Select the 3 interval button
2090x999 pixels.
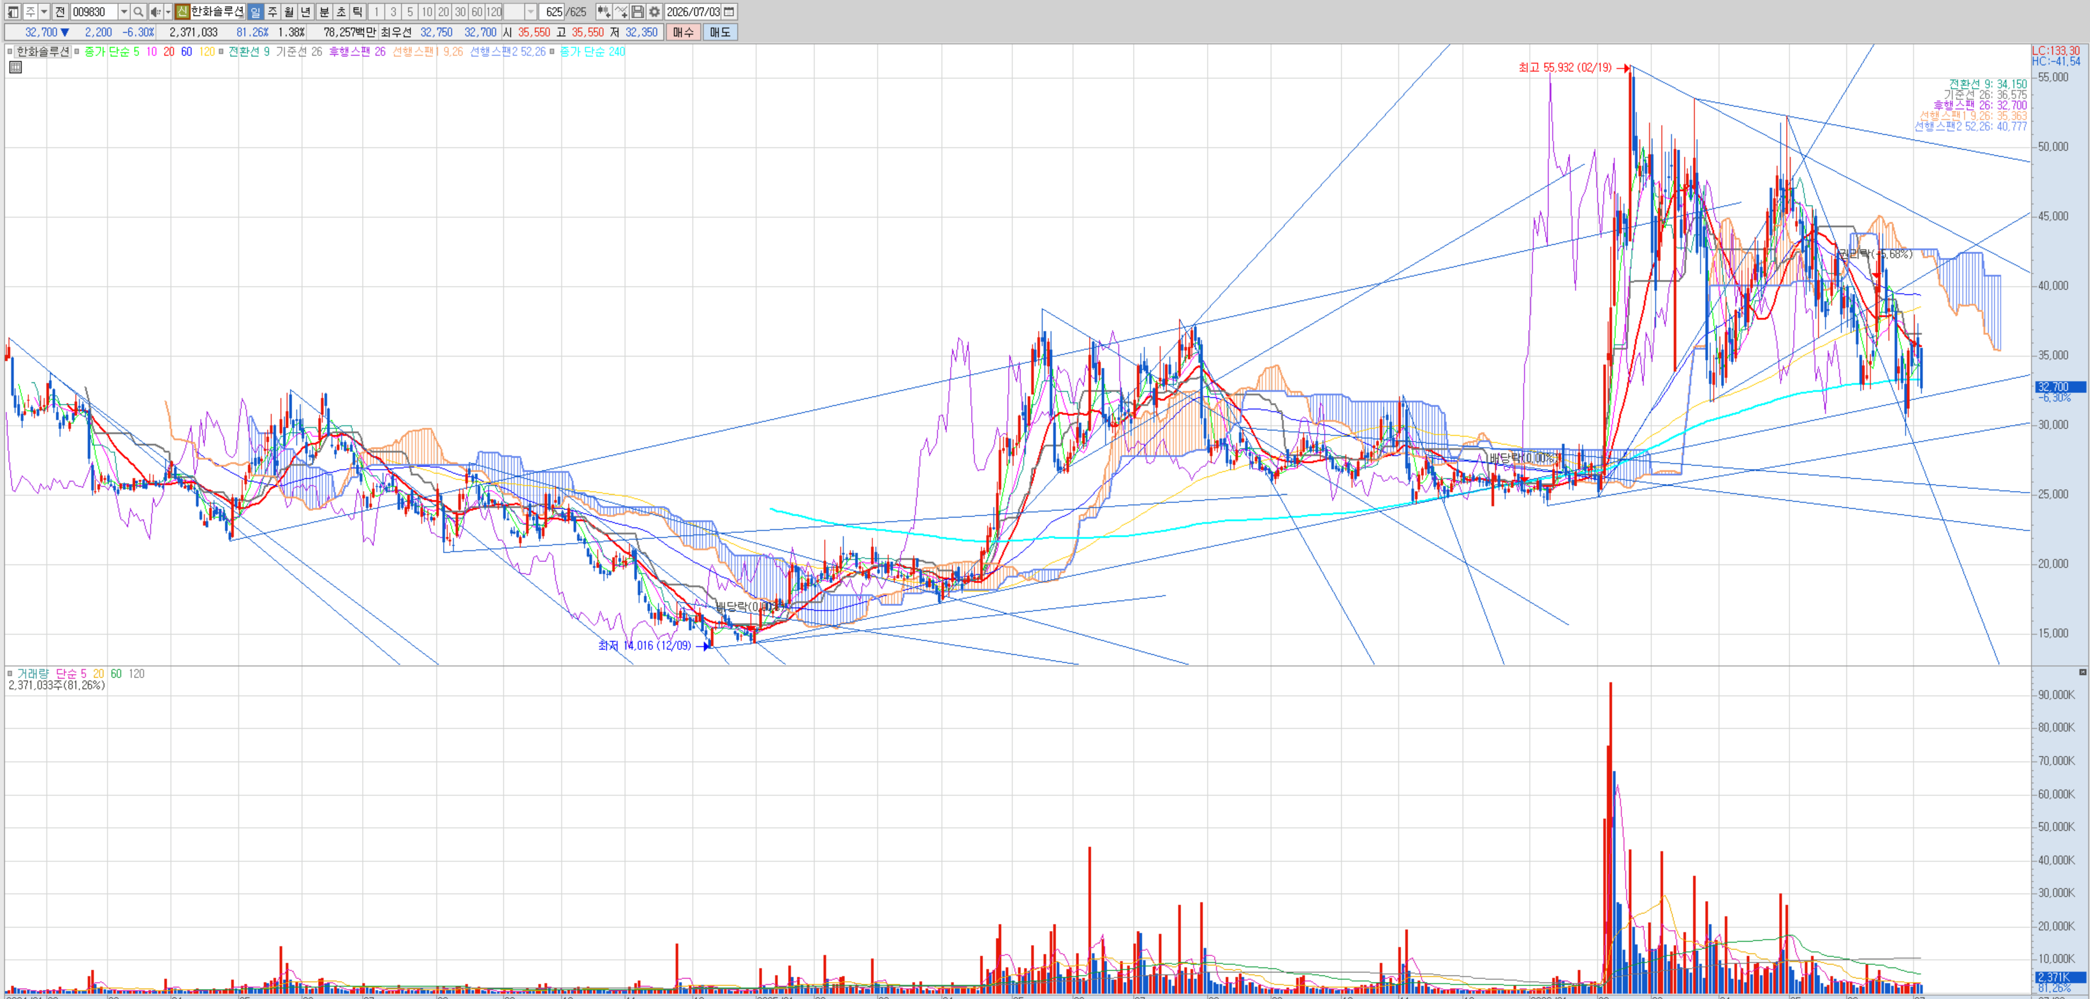click(394, 11)
